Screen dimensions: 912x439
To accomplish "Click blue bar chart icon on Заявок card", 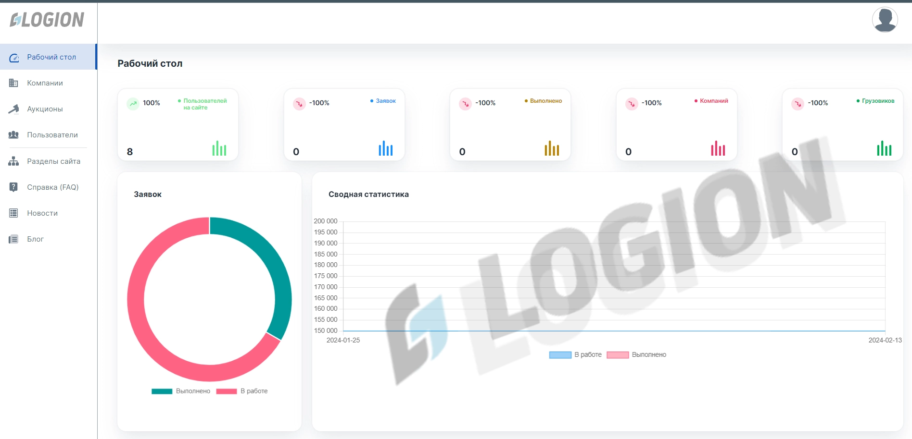I will pyautogui.click(x=386, y=148).
